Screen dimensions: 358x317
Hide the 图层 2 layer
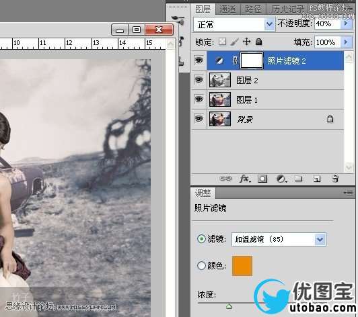click(199, 80)
